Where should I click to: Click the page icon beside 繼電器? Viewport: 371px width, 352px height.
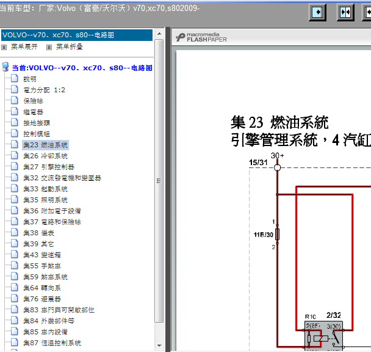(x=15, y=111)
